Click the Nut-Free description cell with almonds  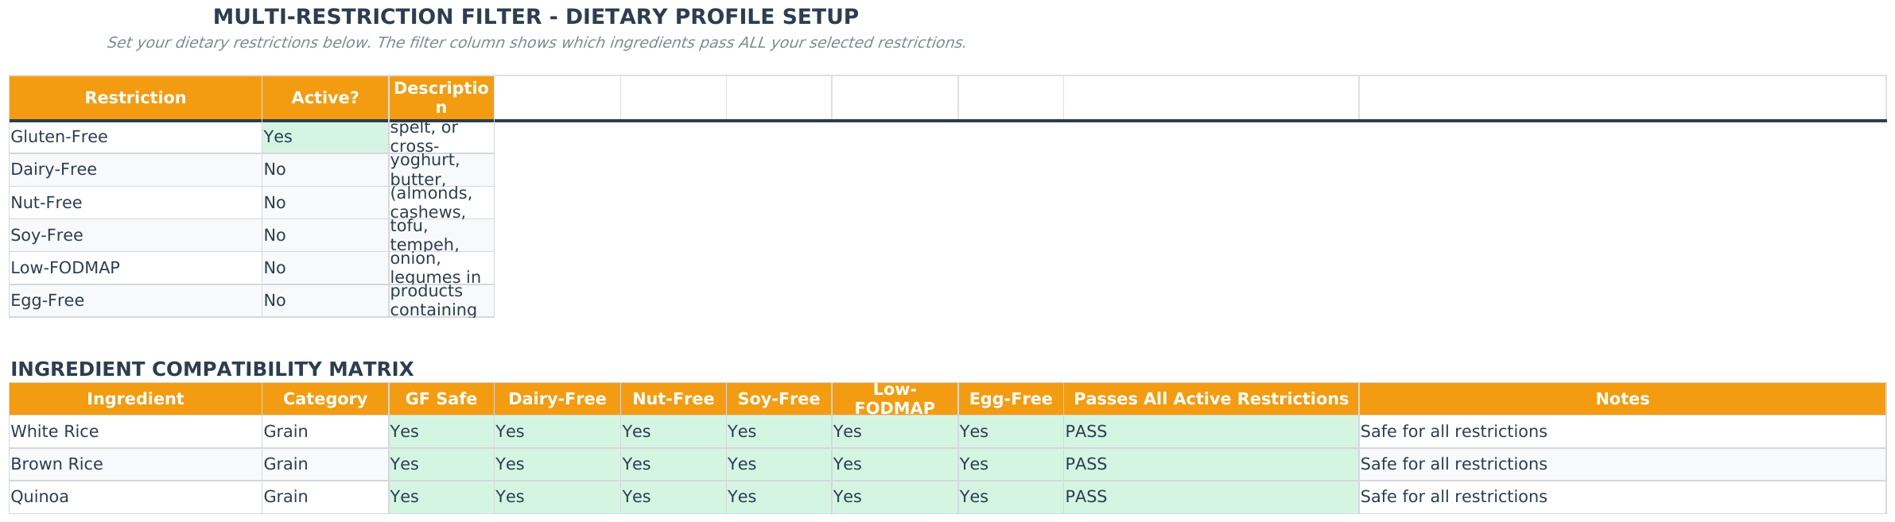click(x=441, y=203)
